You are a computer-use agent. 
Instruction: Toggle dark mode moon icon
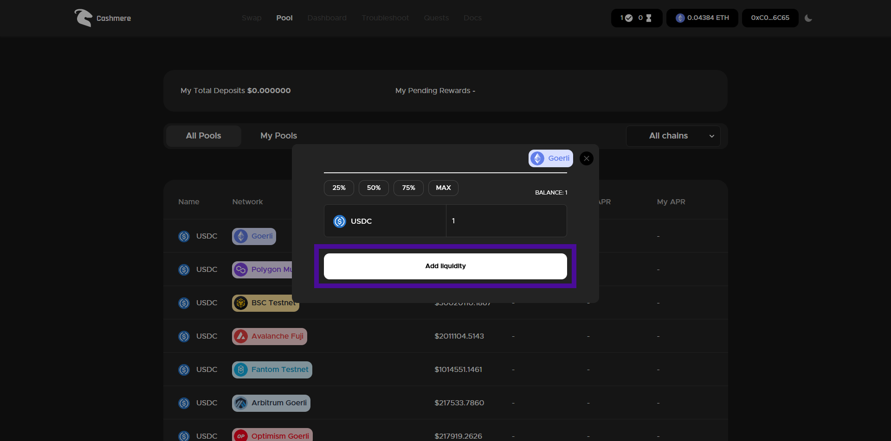point(808,18)
